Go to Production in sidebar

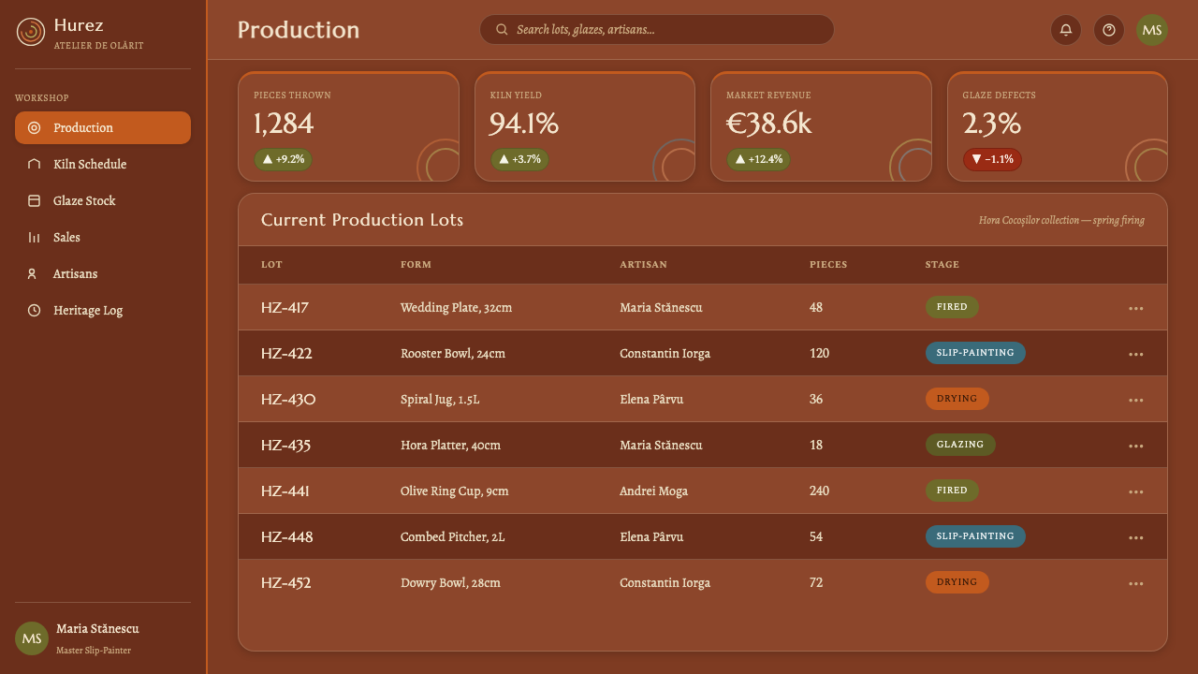pyautogui.click(x=103, y=128)
